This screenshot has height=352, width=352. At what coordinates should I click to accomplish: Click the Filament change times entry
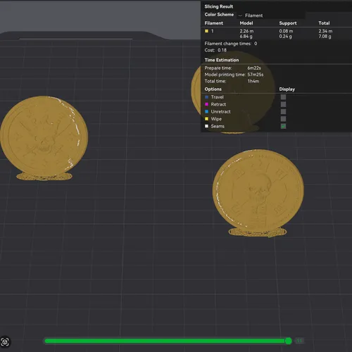pos(231,44)
